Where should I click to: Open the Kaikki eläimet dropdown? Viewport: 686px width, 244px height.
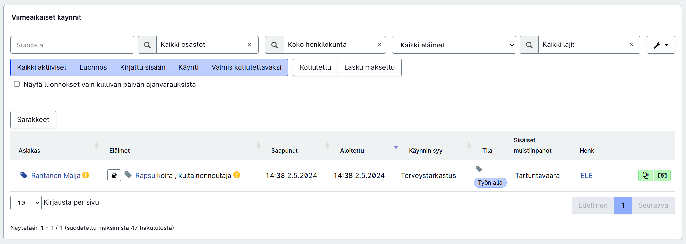point(454,45)
